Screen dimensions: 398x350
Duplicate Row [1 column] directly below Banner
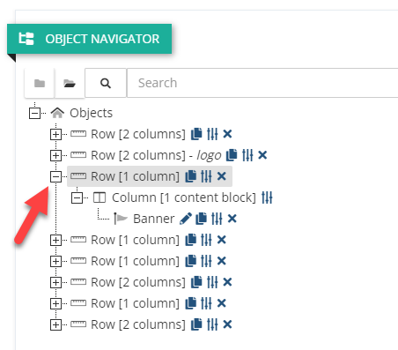(190, 240)
